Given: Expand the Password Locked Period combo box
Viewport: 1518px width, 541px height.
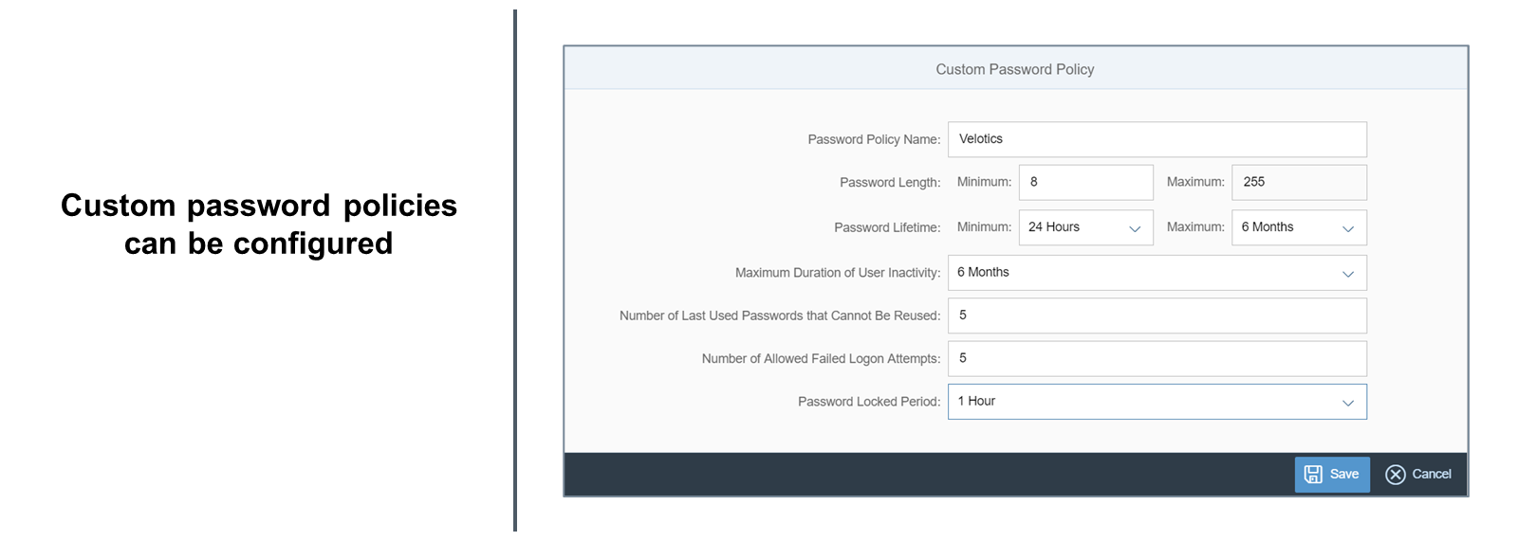Looking at the screenshot, I should [1157, 402].
